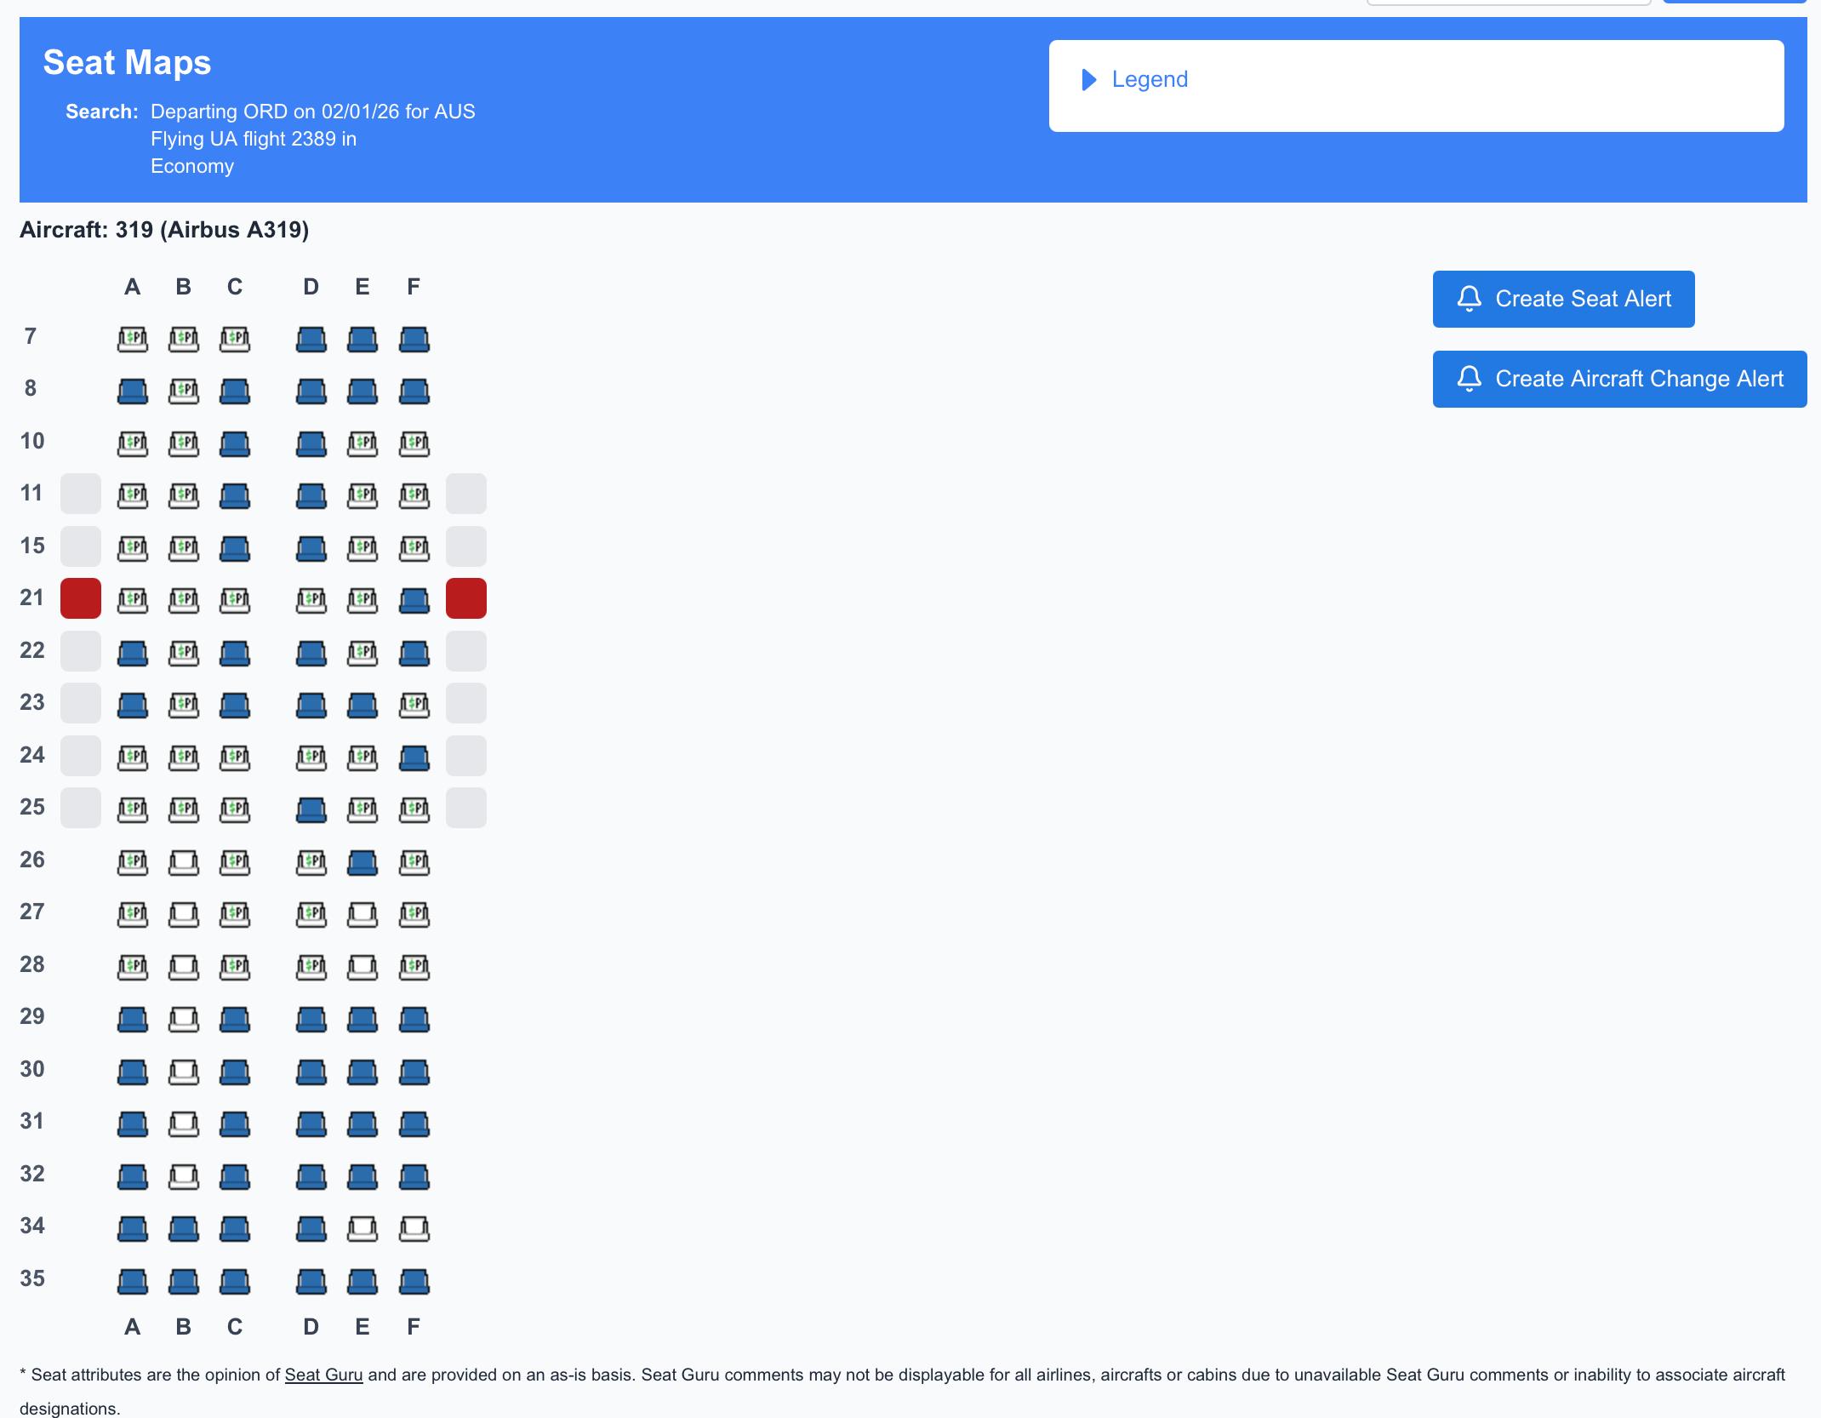The image size is (1821, 1418).
Task: Click Create Aircraft Change Alert
Action: [1618, 379]
